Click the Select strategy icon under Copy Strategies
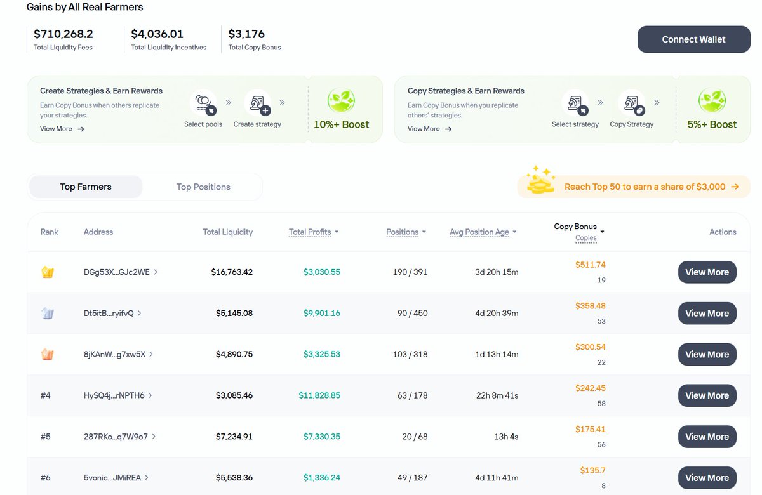The height and width of the screenshot is (495, 762). (575, 102)
